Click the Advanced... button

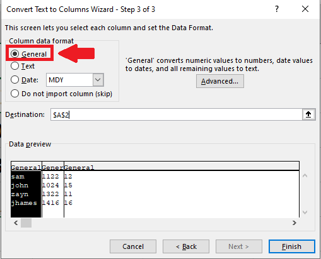[x=220, y=81]
